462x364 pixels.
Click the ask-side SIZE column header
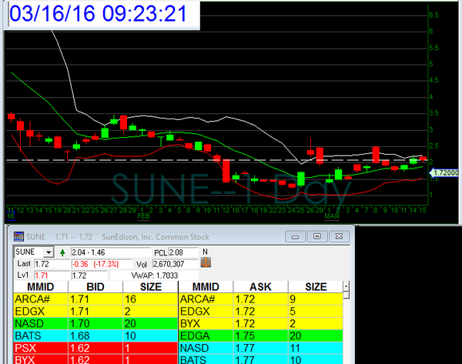tap(316, 287)
